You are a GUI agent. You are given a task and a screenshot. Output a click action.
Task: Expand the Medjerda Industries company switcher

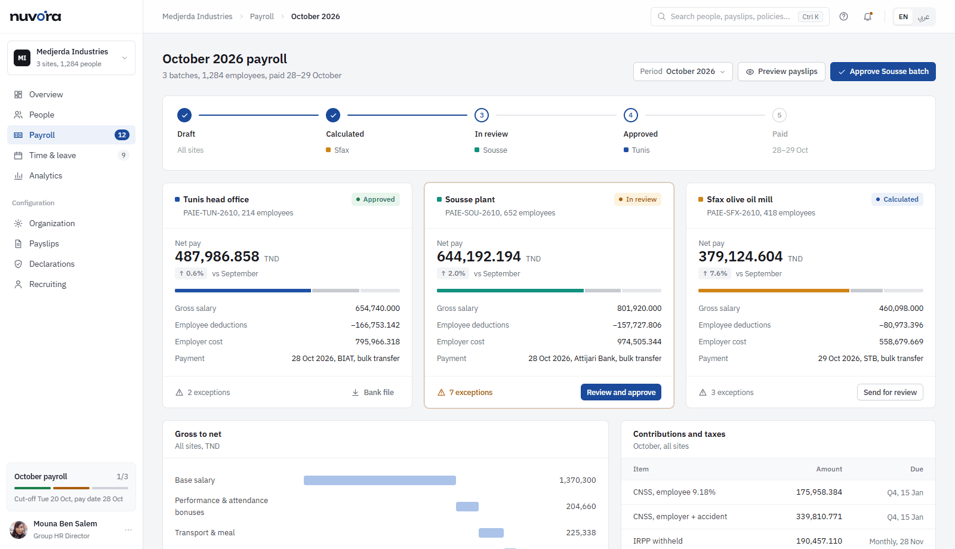click(71, 58)
